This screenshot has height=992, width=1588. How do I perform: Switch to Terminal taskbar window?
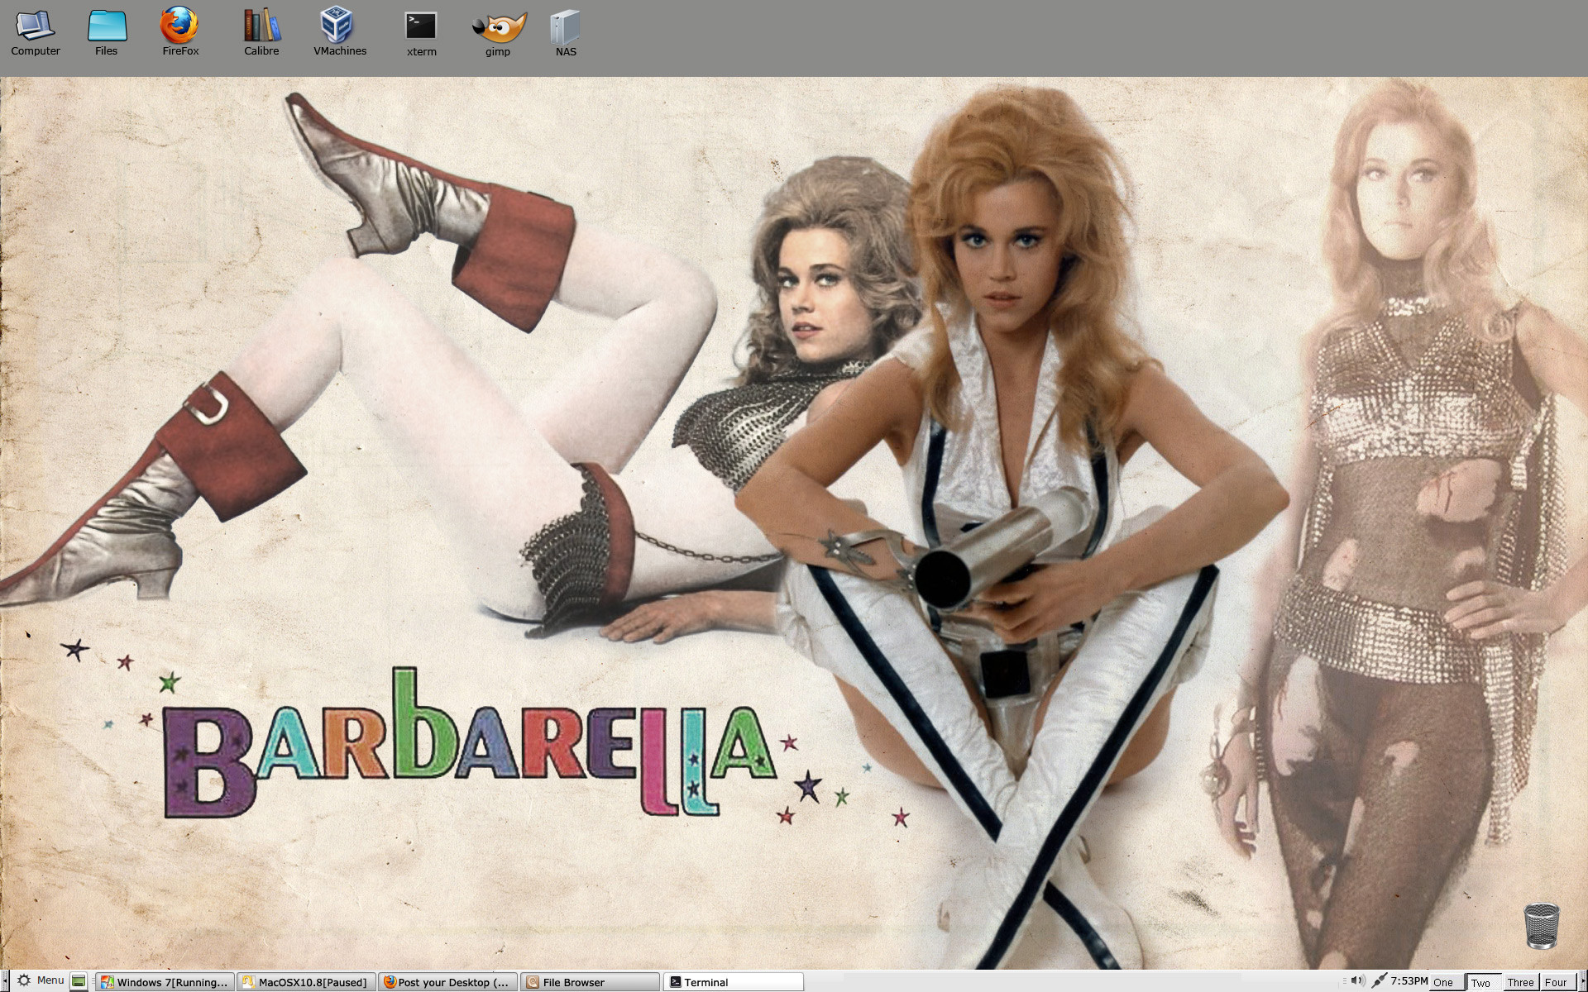(x=733, y=982)
